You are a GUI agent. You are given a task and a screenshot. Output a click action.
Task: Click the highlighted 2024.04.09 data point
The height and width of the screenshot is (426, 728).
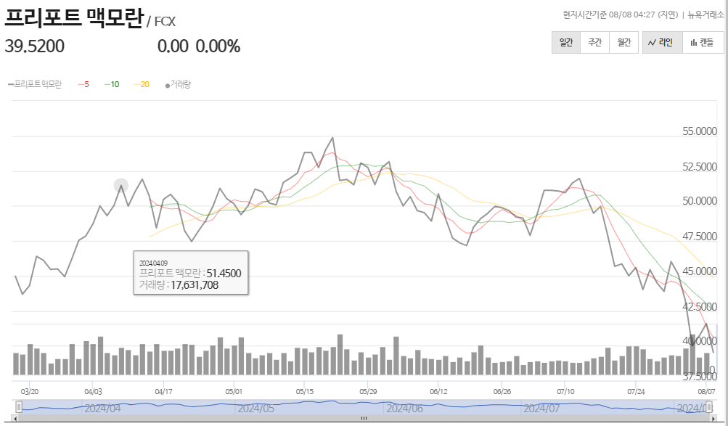121,186
